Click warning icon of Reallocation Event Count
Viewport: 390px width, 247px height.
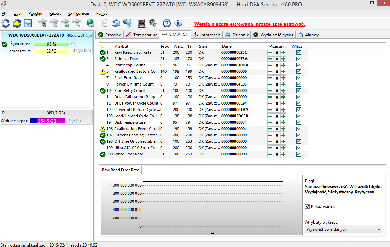point(103,129)
